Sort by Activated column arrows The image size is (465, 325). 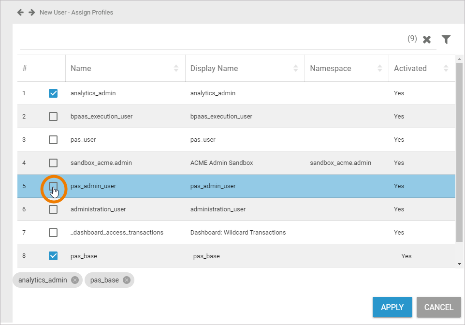[x=446, y=69]
